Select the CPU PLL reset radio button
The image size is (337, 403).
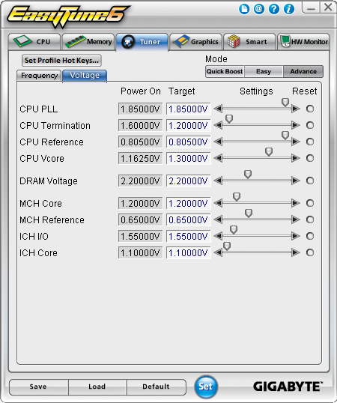[310, 109]
